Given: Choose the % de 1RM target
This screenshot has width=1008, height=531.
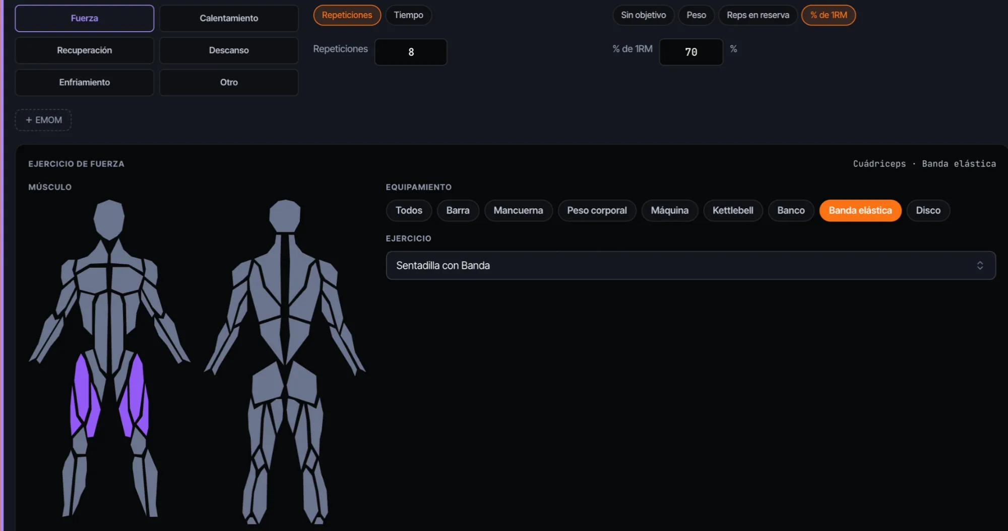Looking at the screenshot, I should [x=829, y=15].
